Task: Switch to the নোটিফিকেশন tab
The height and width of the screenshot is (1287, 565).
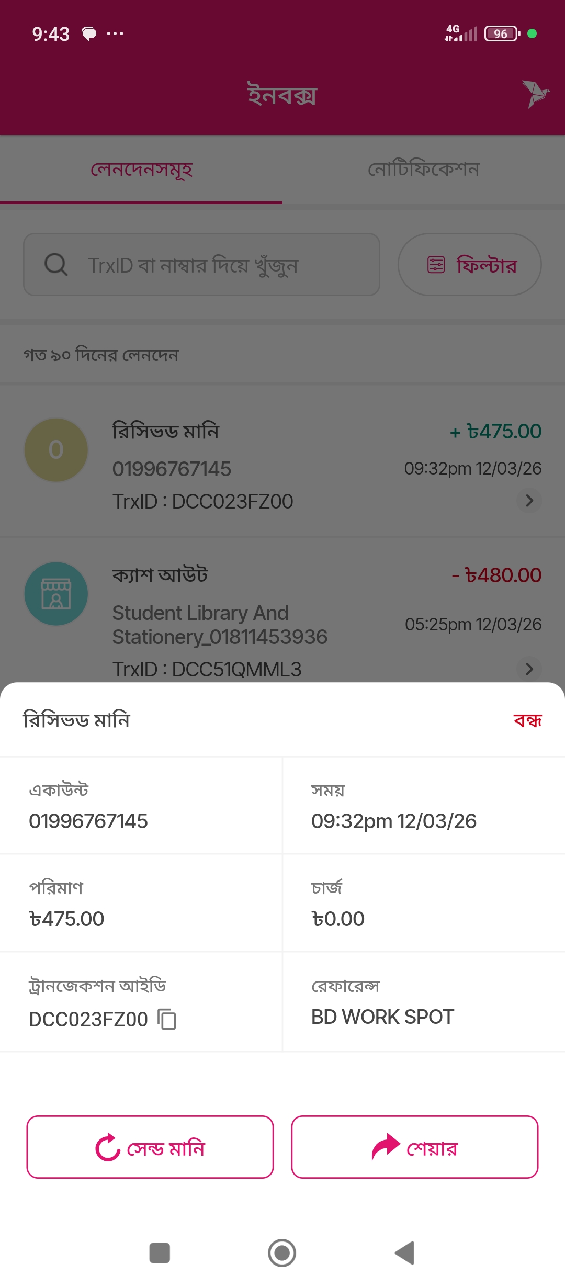Action: [x=424, y=170]
